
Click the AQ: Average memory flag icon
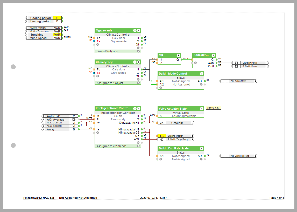tap(74, 120)
